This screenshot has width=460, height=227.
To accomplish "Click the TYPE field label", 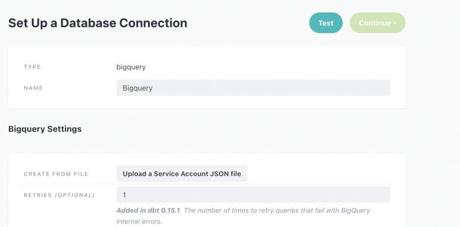I will (32, 67).
